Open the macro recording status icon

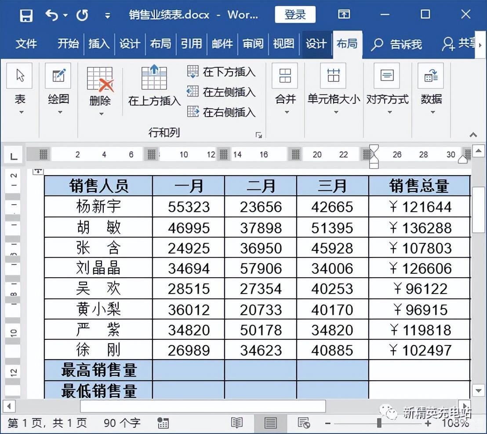163,423
